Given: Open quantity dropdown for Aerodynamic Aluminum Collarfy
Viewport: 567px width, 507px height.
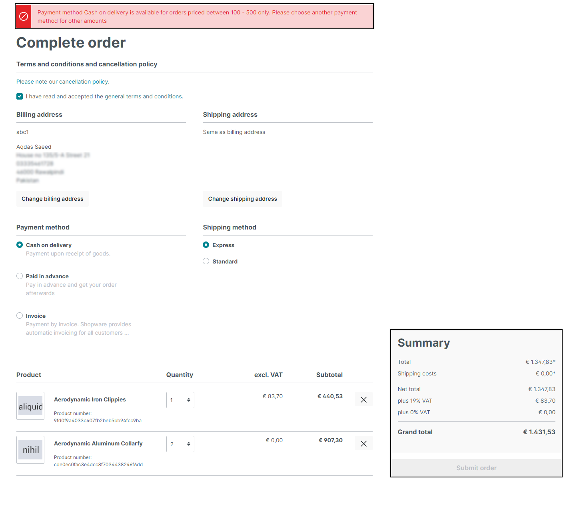Looking at the screenshot, I should tap(180, 444).
